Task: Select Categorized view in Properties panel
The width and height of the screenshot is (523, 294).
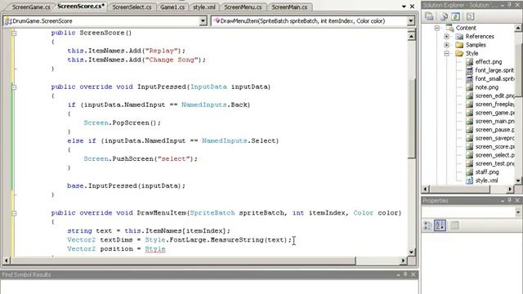Action: point(427,225)
